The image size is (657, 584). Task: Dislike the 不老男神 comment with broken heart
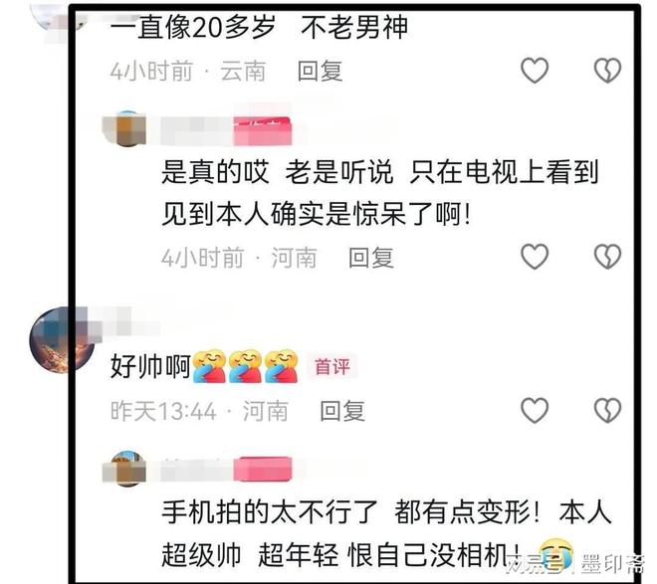(x=607, y=70)
